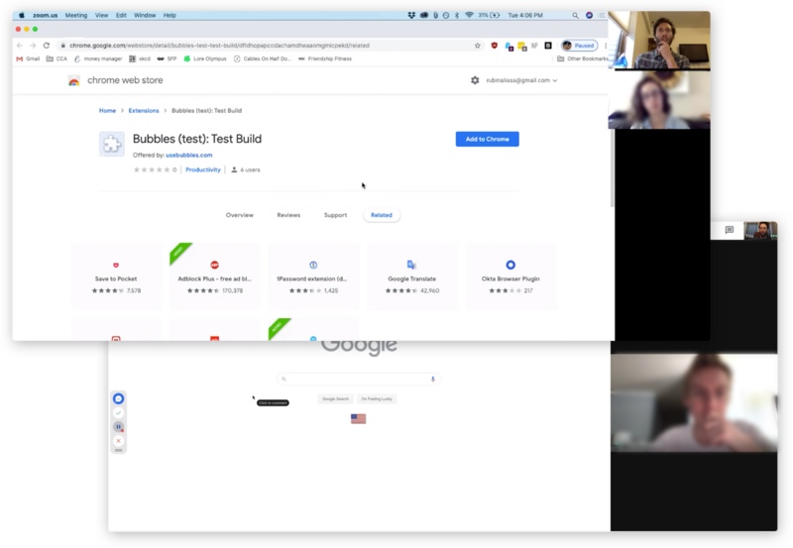
Task: Open the Productivity category link
Action: (x=203, y=169)
